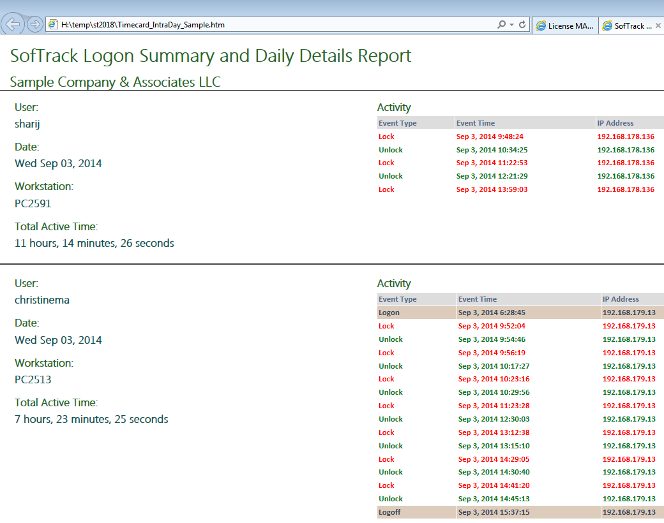Click sharij's Event Type column header
Image resolution: width=664 pixels, height=523 pixels.
point(398,123)
